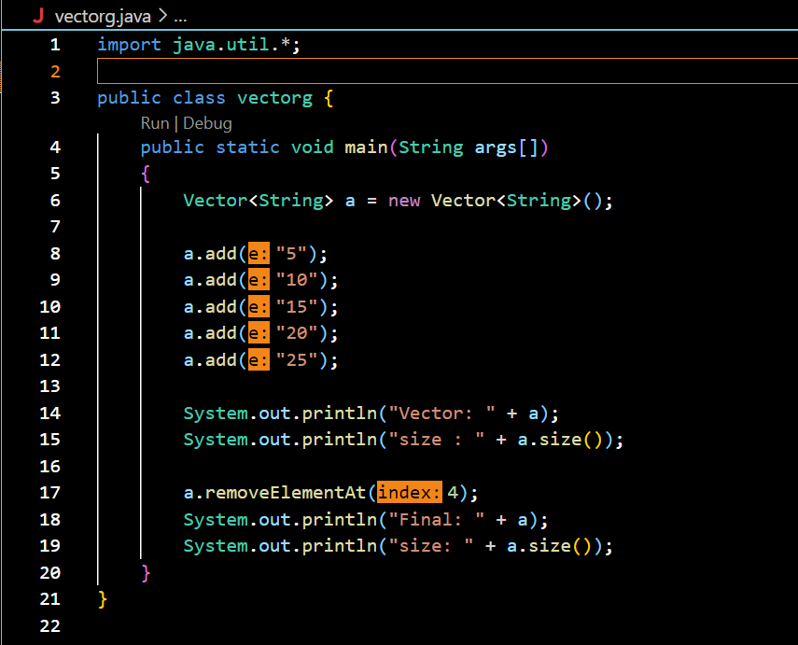The height and width of the screenshot is (645, 798).
Task: Click the Debug CodeLens above main
Action: click(207, 123)
